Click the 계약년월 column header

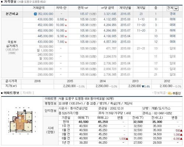pyautogui.click(x=125, y=8)
